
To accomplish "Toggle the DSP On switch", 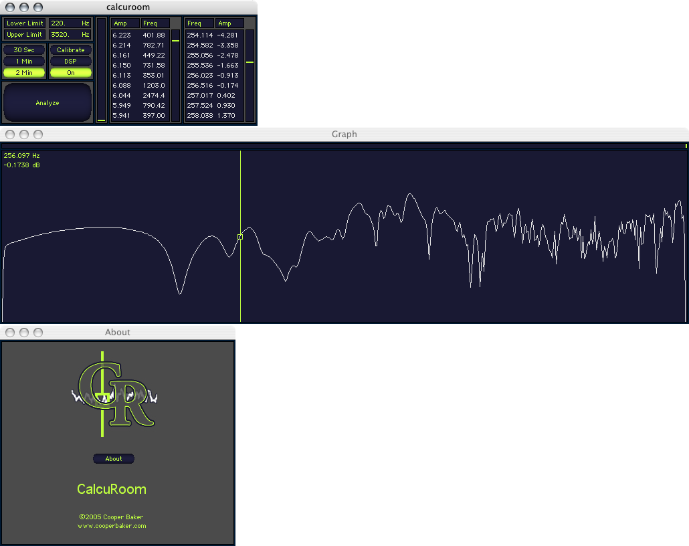I will pyautogui.click(x=71, y=72).
